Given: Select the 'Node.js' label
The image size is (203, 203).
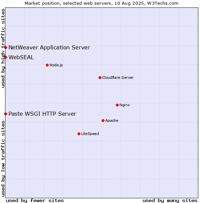Looking at the screenshot, I should click(56, 65).
